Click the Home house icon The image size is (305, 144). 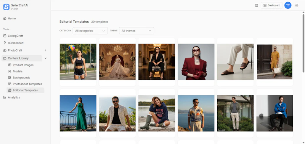click(5, 18)
